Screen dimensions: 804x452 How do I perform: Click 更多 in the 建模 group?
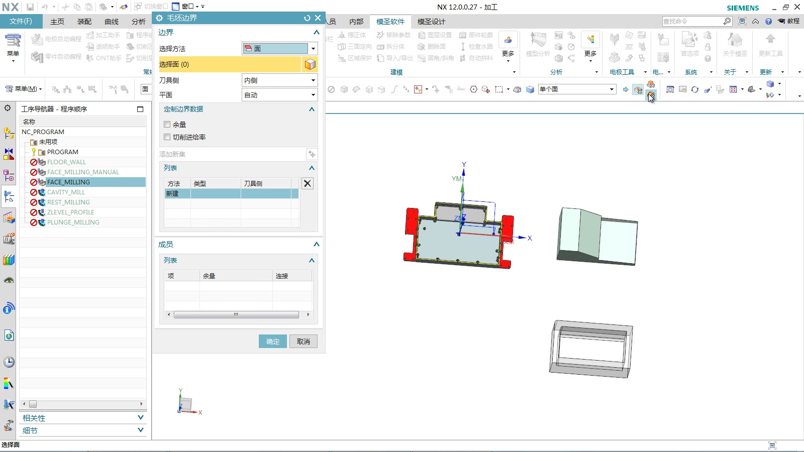coord(508,47)
